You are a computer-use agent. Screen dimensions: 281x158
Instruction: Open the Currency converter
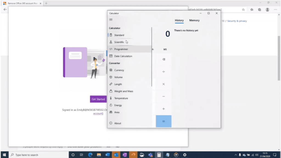tap(119, 70)
